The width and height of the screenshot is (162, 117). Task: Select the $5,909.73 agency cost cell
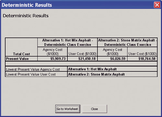pos(52,59)
